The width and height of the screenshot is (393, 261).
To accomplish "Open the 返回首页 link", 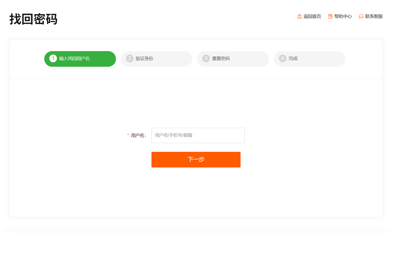I will coord(312,16).
